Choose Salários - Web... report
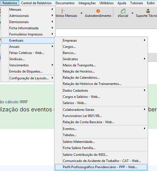 point(101,103)
